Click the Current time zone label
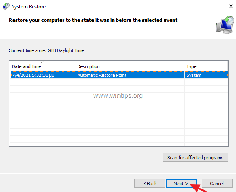The image size is (236, 192). pos(46,50)
